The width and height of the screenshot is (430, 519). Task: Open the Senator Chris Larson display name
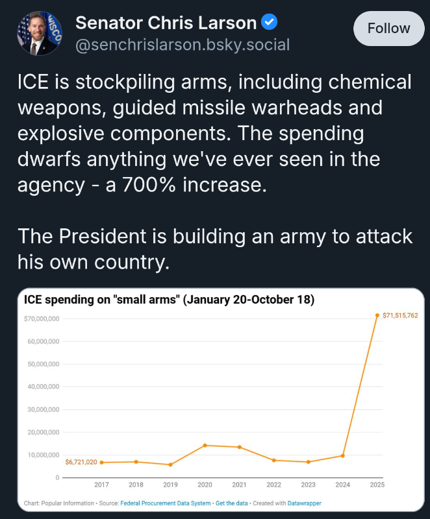point(166,23)
